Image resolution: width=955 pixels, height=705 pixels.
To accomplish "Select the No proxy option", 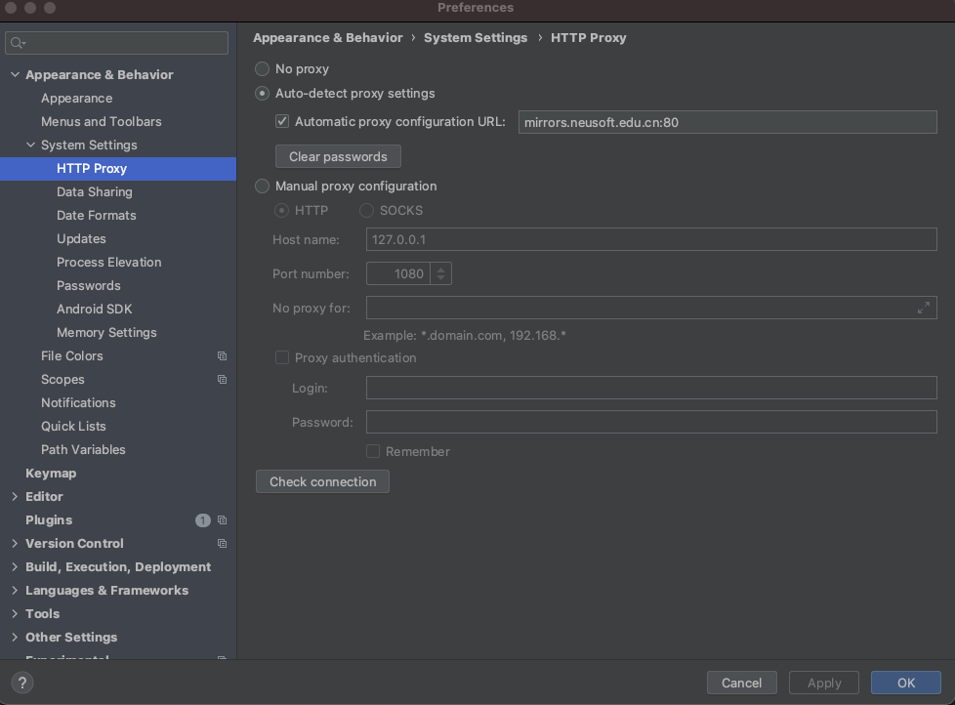I will coord(262,68).
